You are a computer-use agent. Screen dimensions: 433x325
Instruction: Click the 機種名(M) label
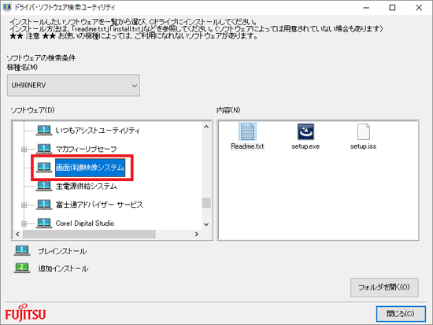(22, 67)
